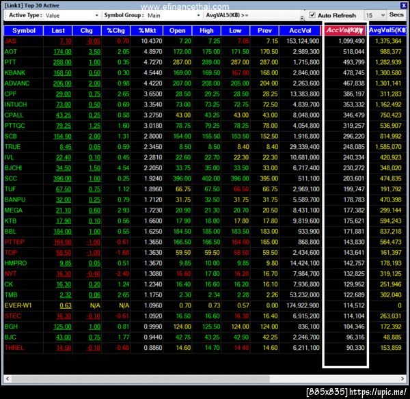Screen dimensions: 410x399
Task: Select the HMPRO symbol
Action: [x=16, y=263]
